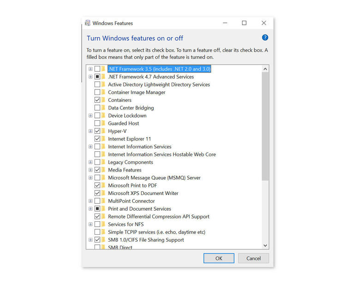The width and height of the screenshot is (355, 284).
Task: Minimize the Windows Features window
Action: click(x=225, y=23)
